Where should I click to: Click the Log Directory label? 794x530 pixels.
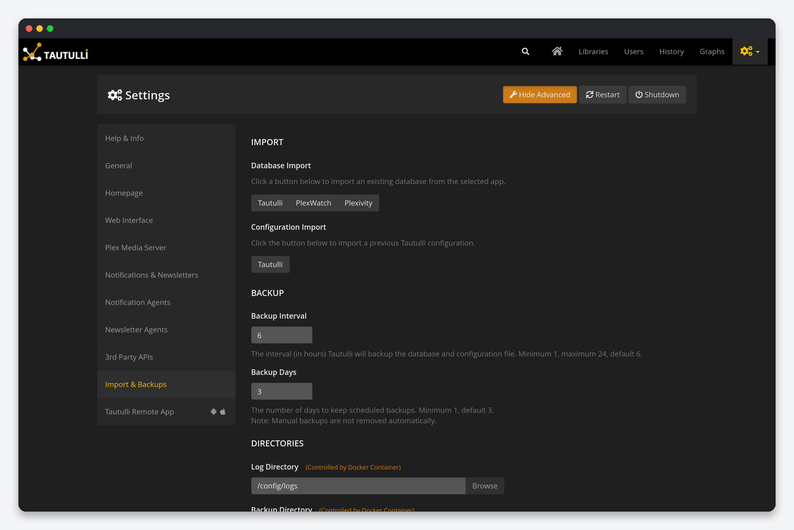275,467
